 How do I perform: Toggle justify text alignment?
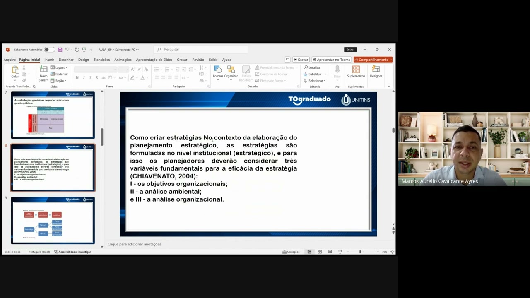pos(176,78)
